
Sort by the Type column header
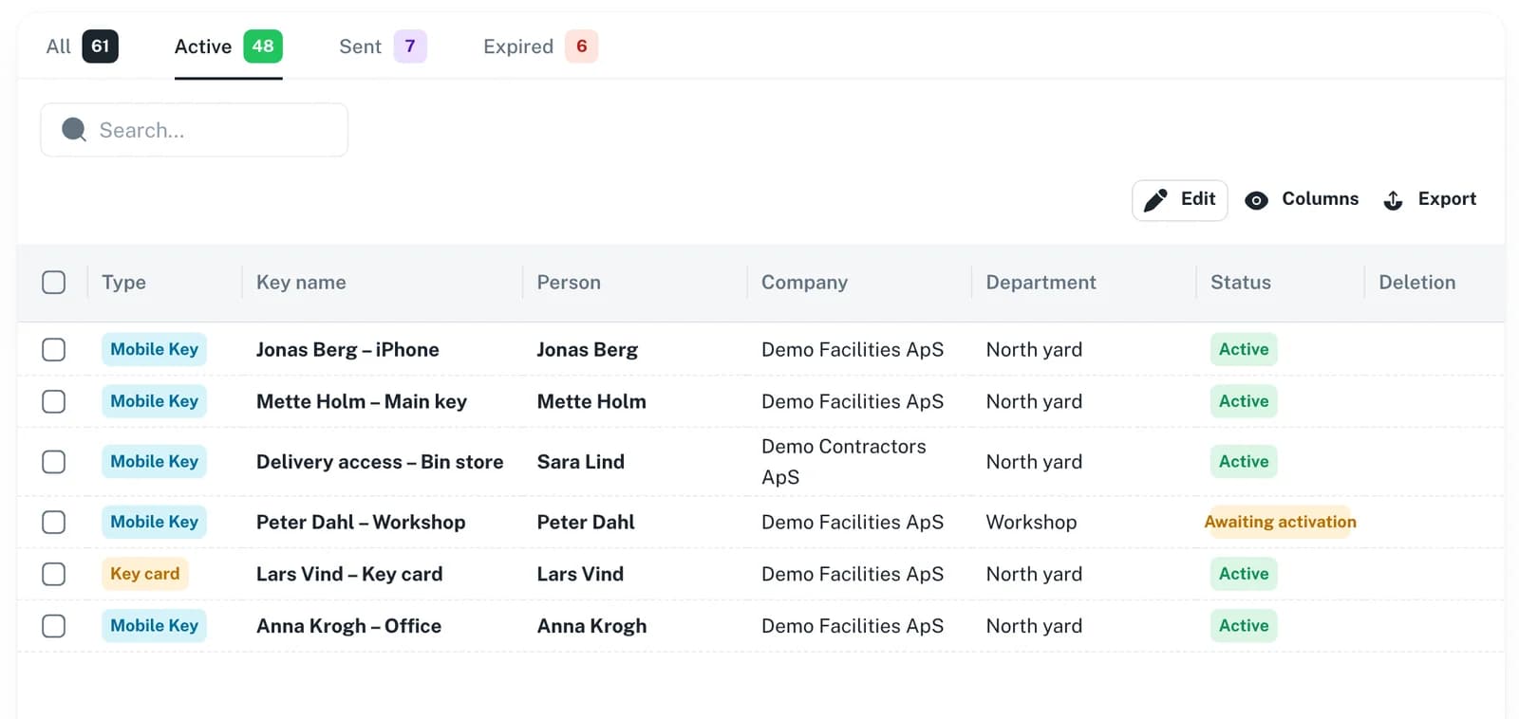click(123, 283)
